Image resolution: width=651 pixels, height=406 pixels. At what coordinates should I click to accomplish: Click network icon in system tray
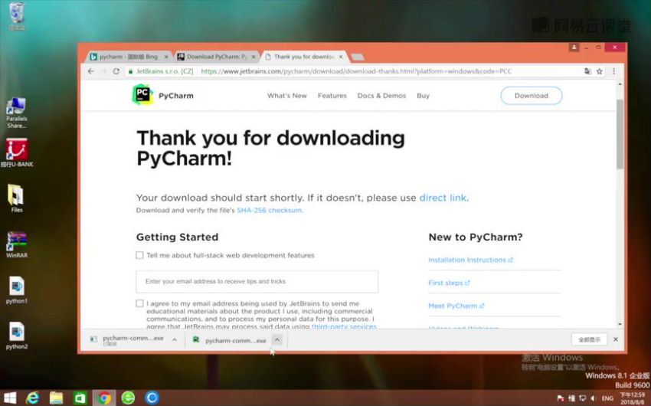coord(582,398)
